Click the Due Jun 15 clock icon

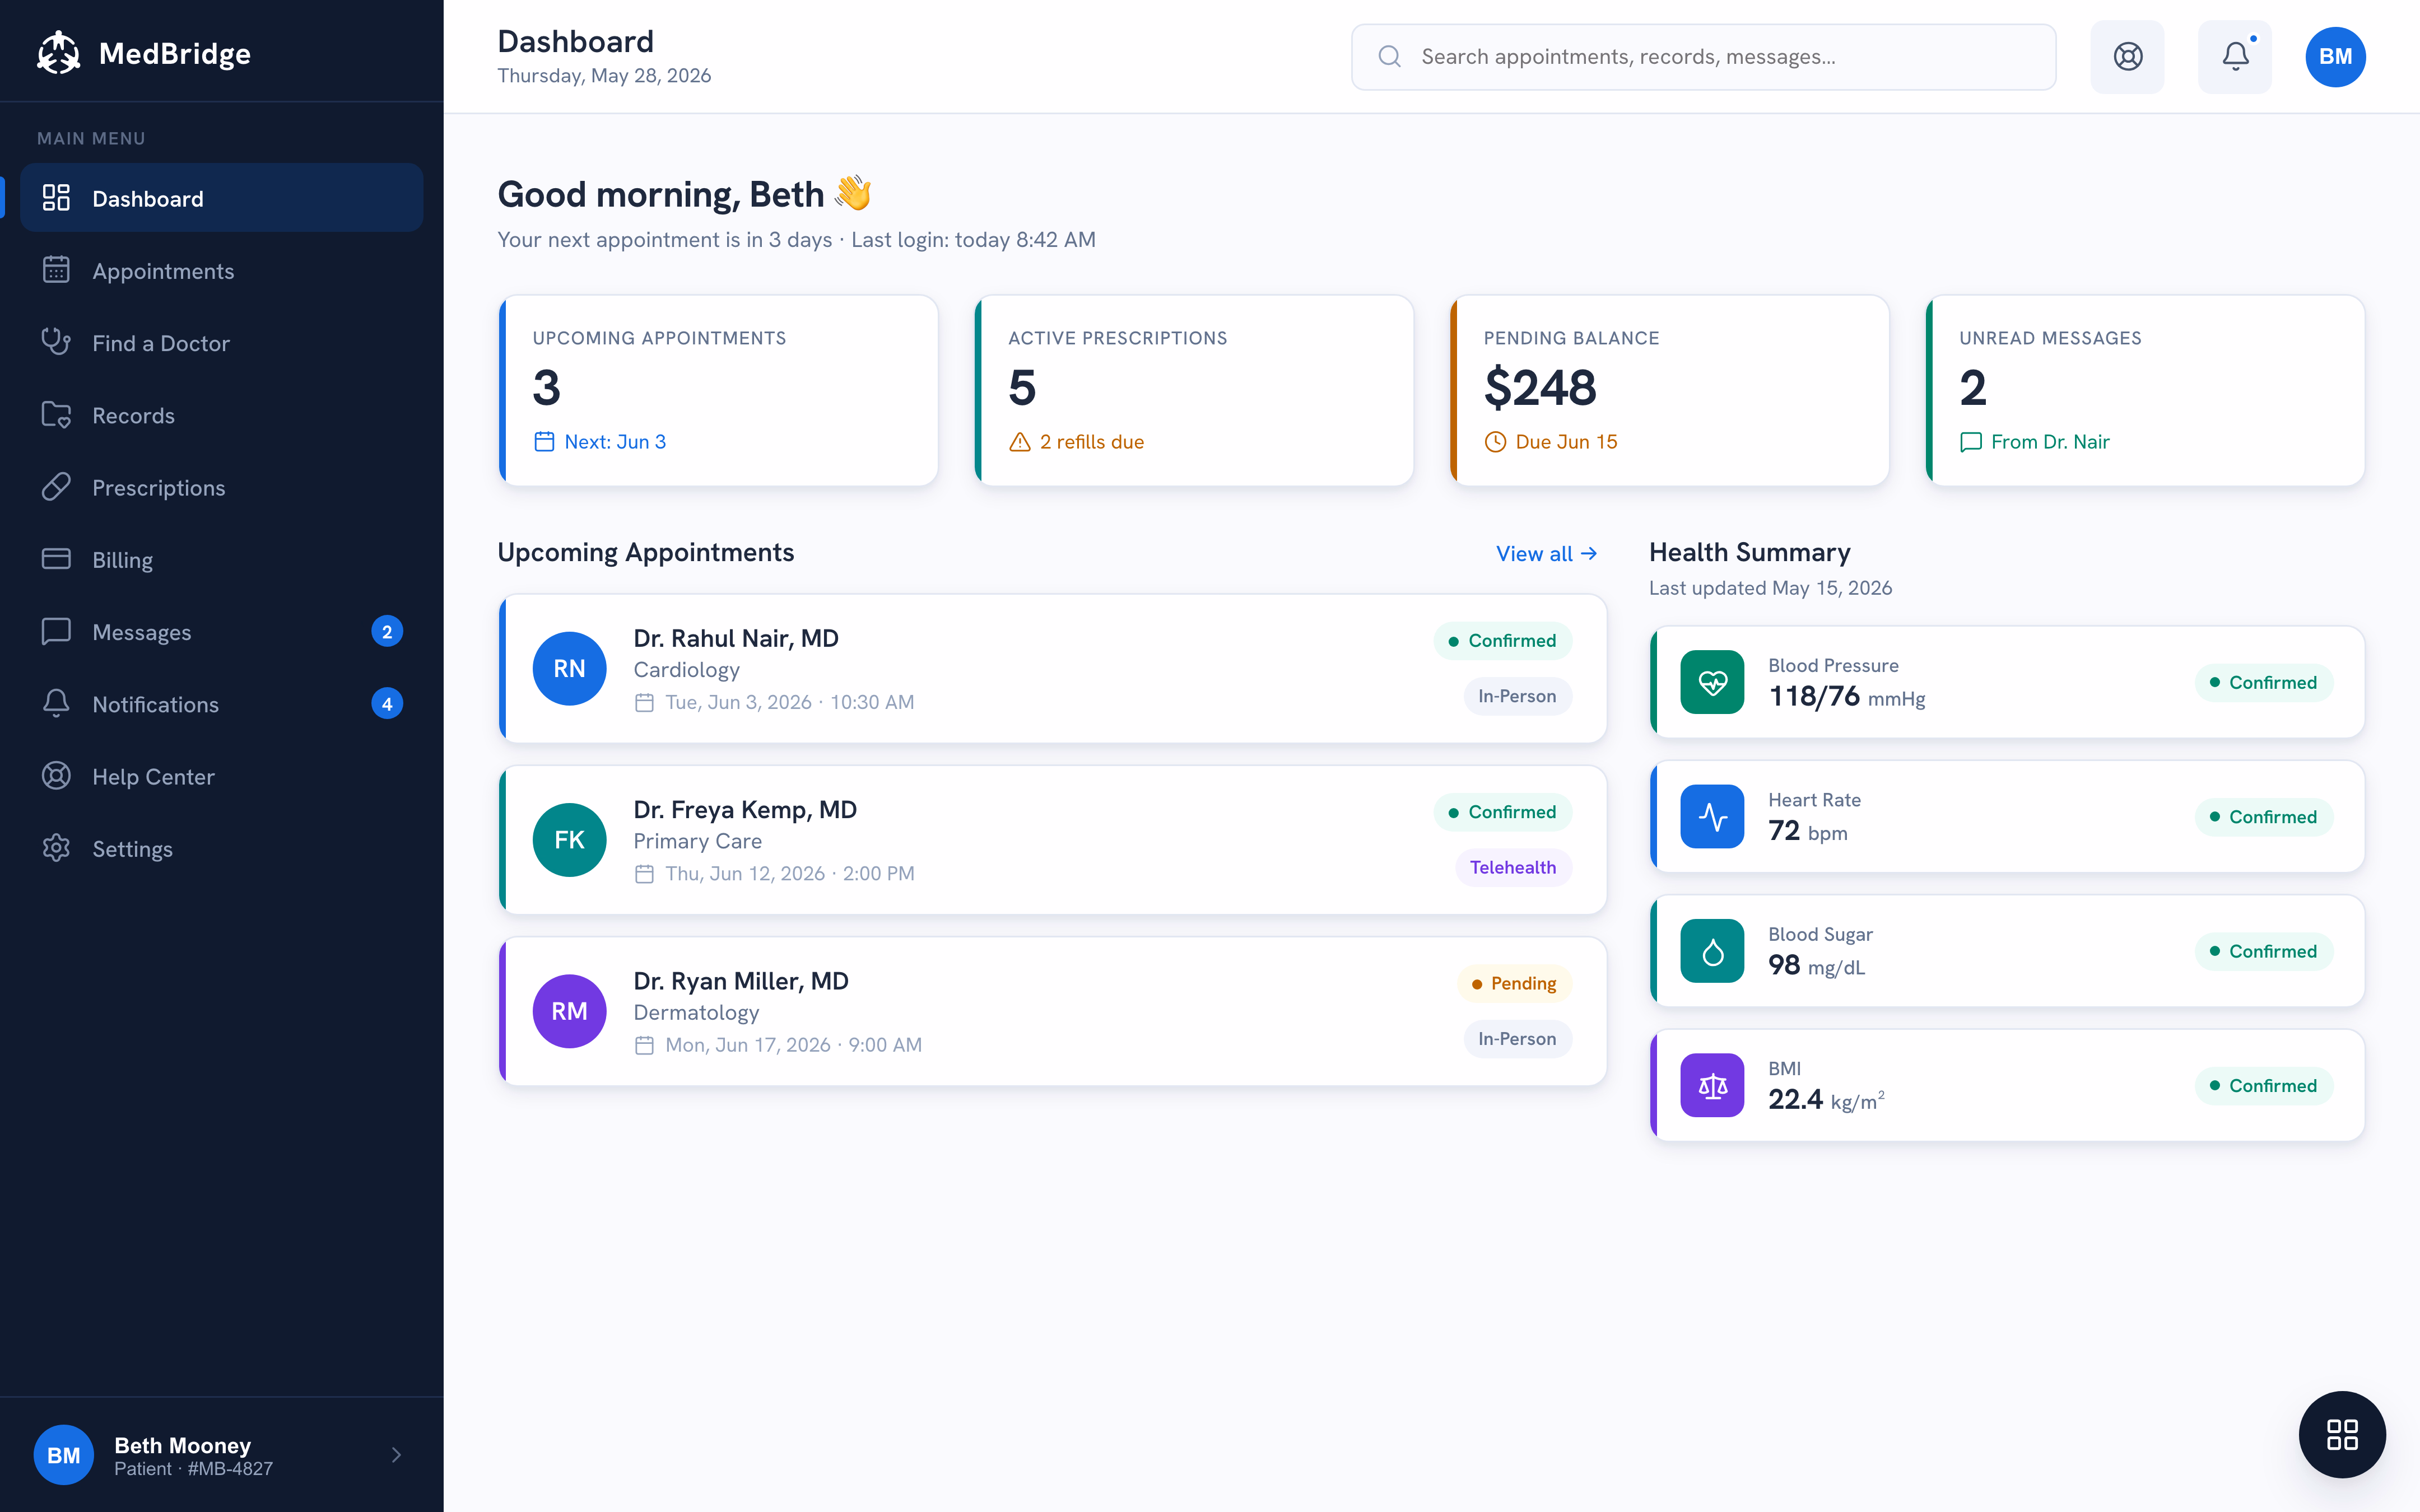(x=1495, y=442)
